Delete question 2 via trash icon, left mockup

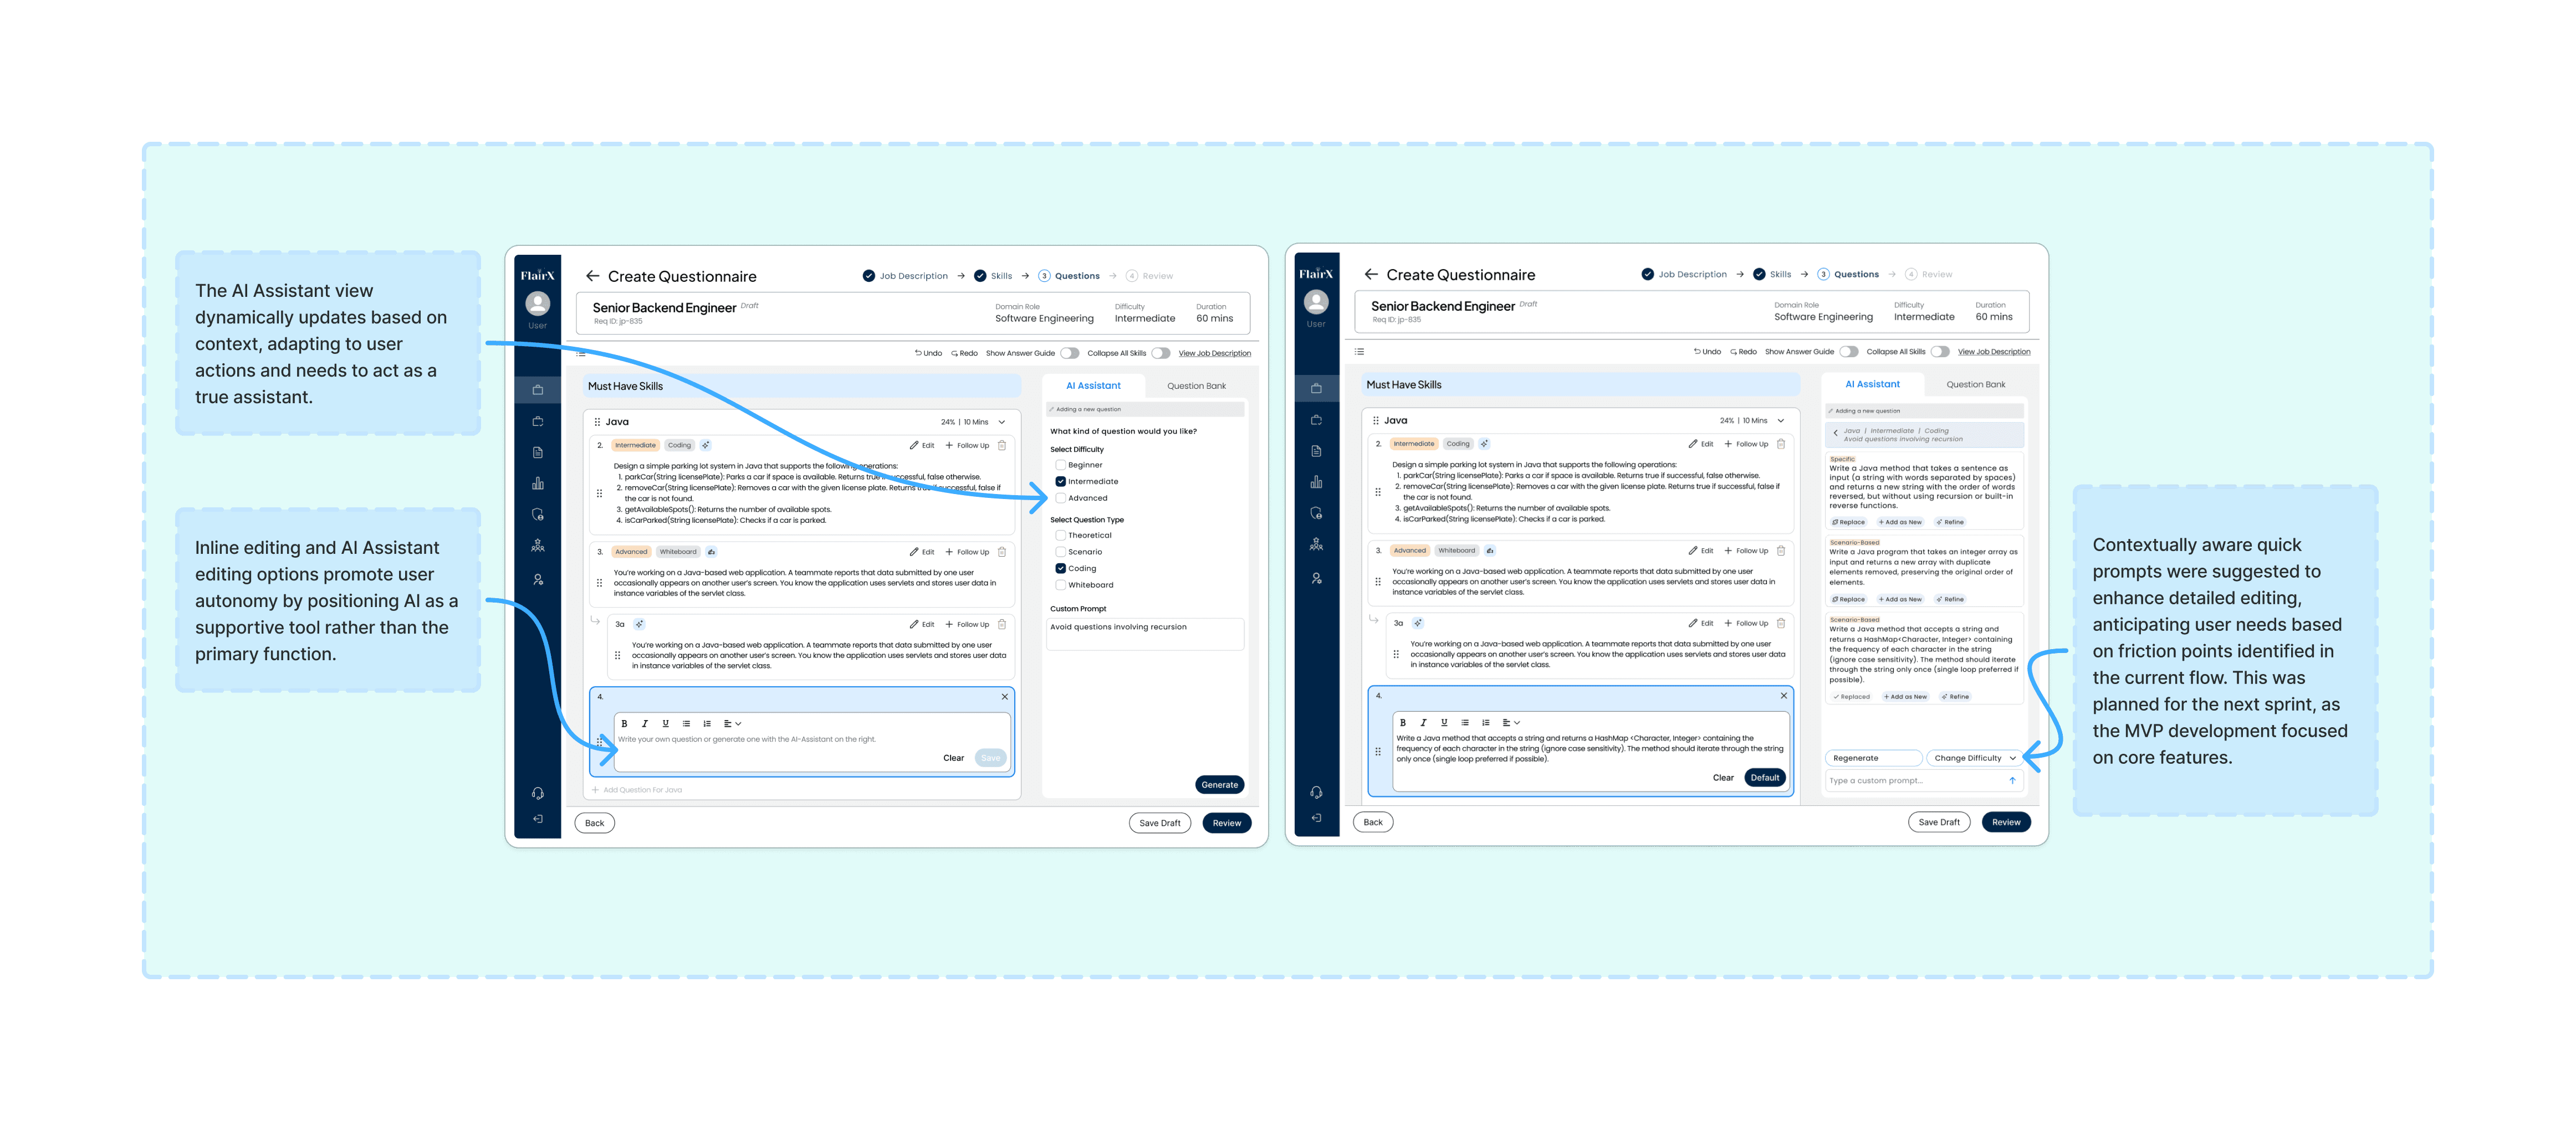(1002, 446)
